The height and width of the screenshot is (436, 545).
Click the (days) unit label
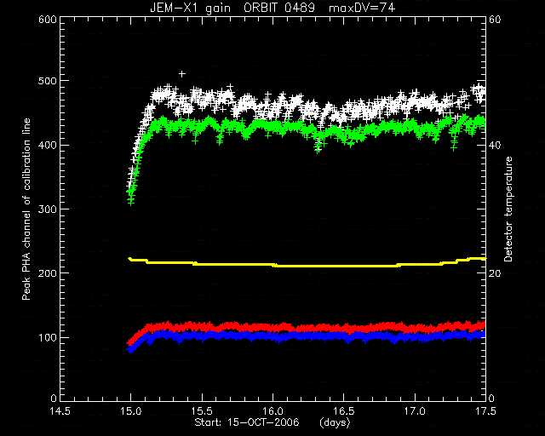tap(335, 422)
